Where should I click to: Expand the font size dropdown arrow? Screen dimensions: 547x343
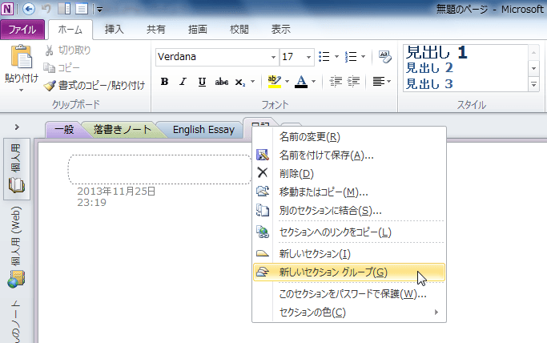pyautogui.click(x=308, y=57)
